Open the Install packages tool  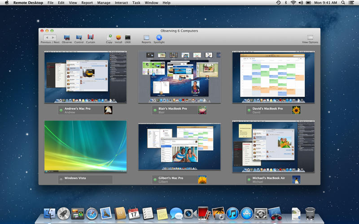pos(118,38)
